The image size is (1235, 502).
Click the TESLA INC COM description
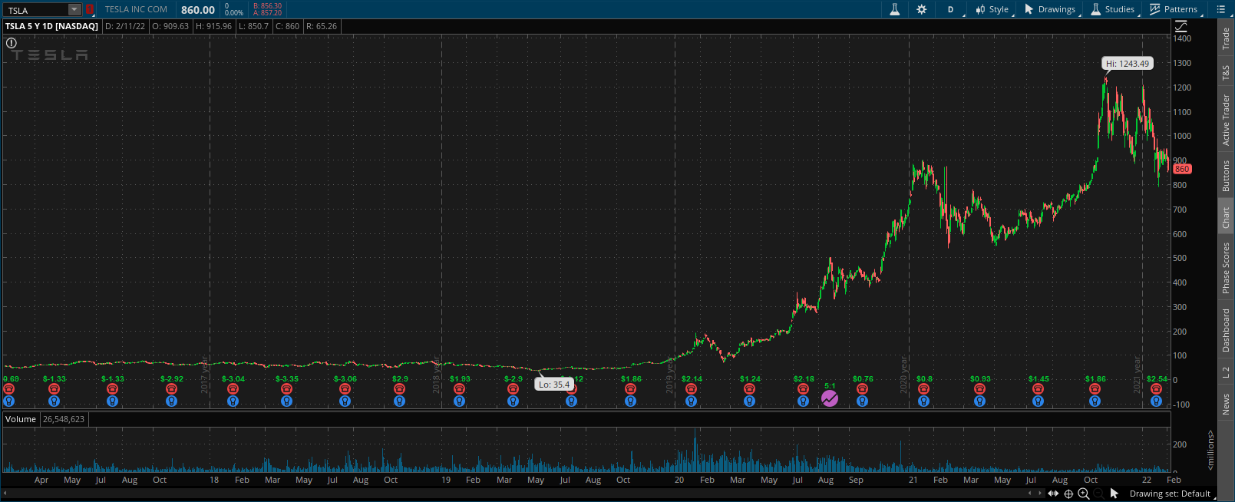pyautogui.click(x=136, y=9)
